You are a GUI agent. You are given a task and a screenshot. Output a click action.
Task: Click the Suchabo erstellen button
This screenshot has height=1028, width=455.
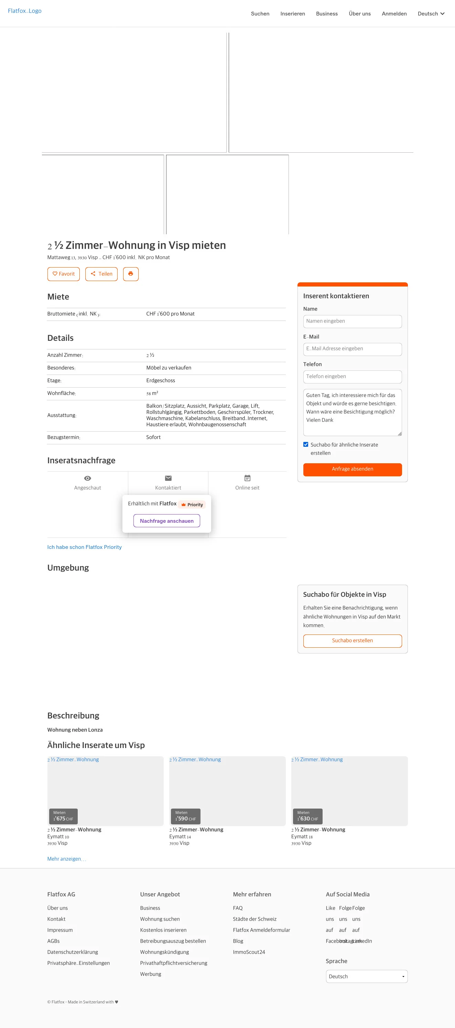point(352,640)
